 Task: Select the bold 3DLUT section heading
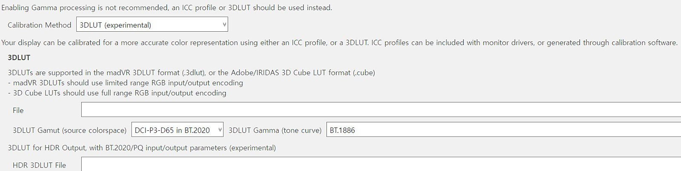point(19,58)
